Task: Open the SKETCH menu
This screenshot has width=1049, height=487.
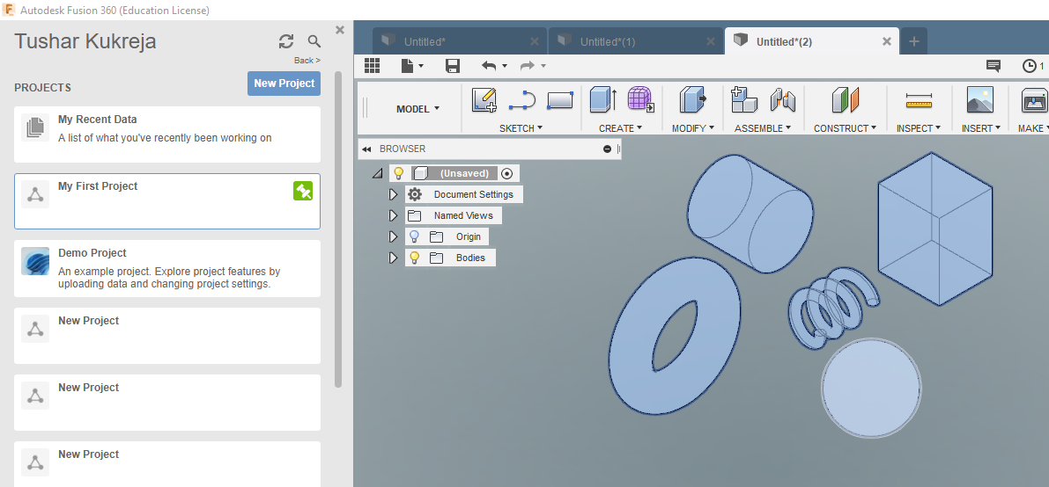Action: pyautogui.click(x=521, y=128)
